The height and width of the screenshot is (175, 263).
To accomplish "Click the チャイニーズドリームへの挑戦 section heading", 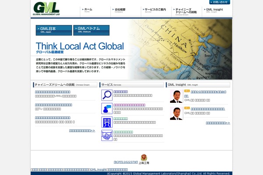I will pos(65,85).
